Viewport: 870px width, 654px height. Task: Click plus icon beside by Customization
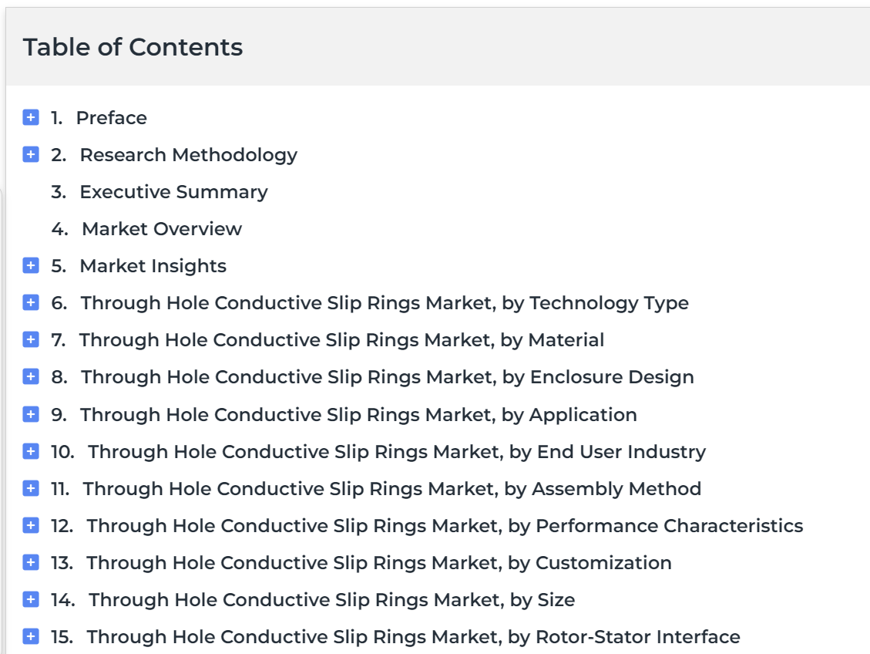coord(31,562)
